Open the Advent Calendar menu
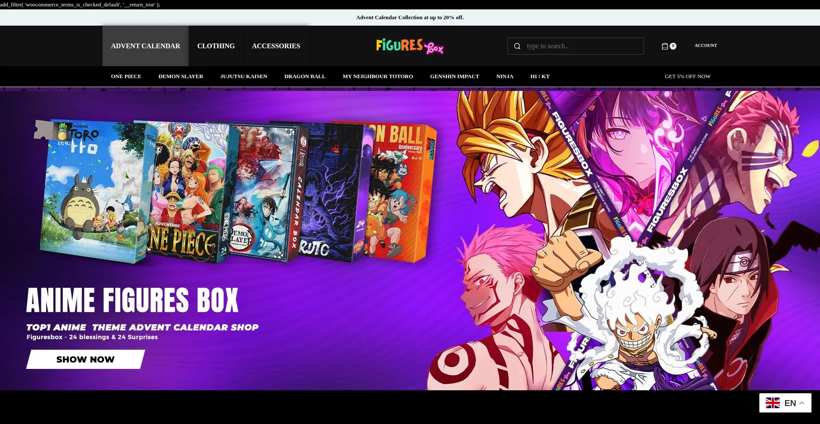Image resolution: width=820 pixels, height=424 pixels. coord(146,46)
